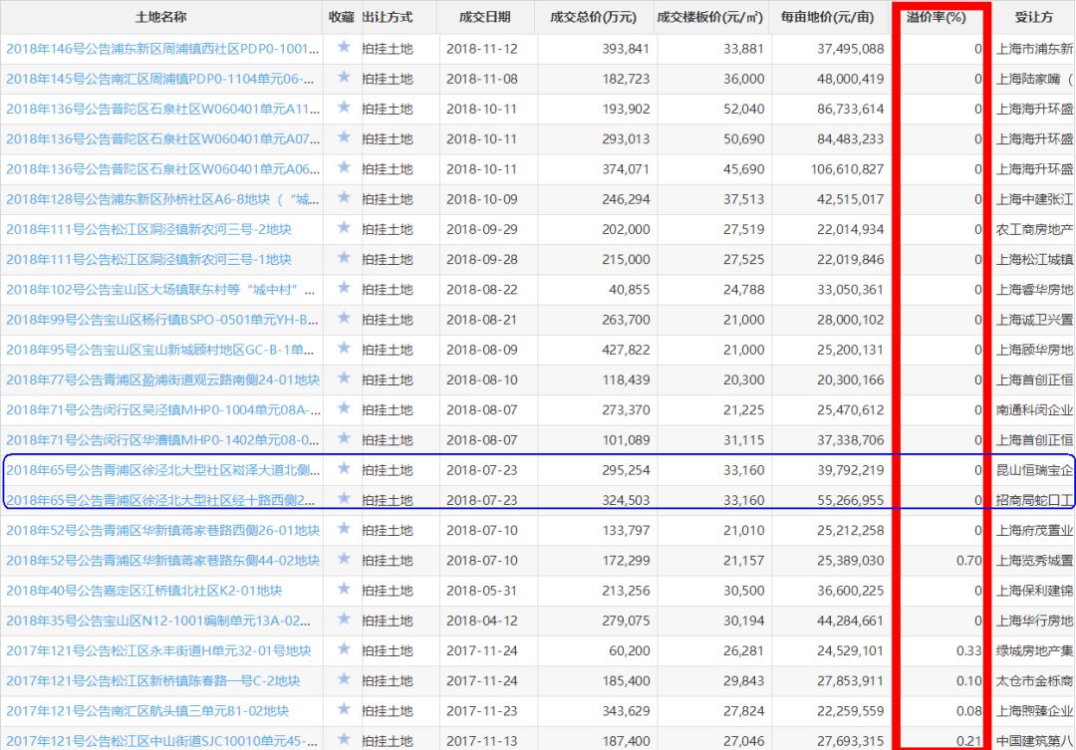Open 松江区洞泾镇新农河三号-2地块 link

pyautogui.click(x=148, y=229)
